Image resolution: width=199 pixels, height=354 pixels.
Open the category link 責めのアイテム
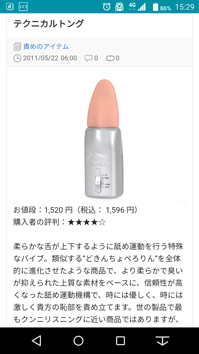click(46, 47)
